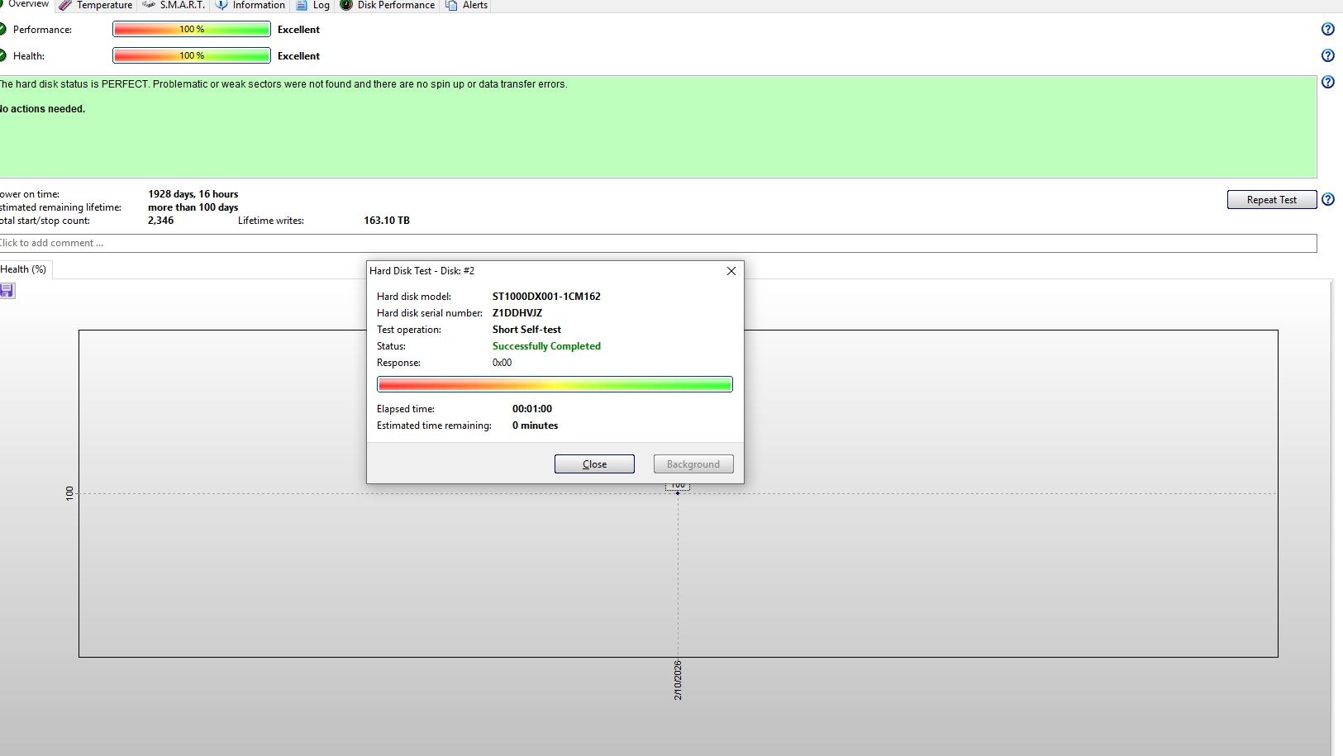Close the Hard Disk Test dialog with X

pyautogui.click(x=731, y=271)
